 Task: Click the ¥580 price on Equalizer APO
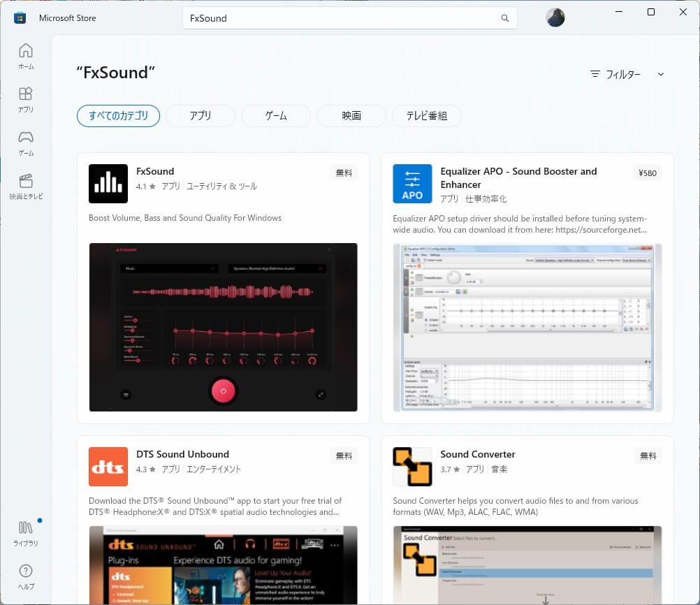(648, 173)
